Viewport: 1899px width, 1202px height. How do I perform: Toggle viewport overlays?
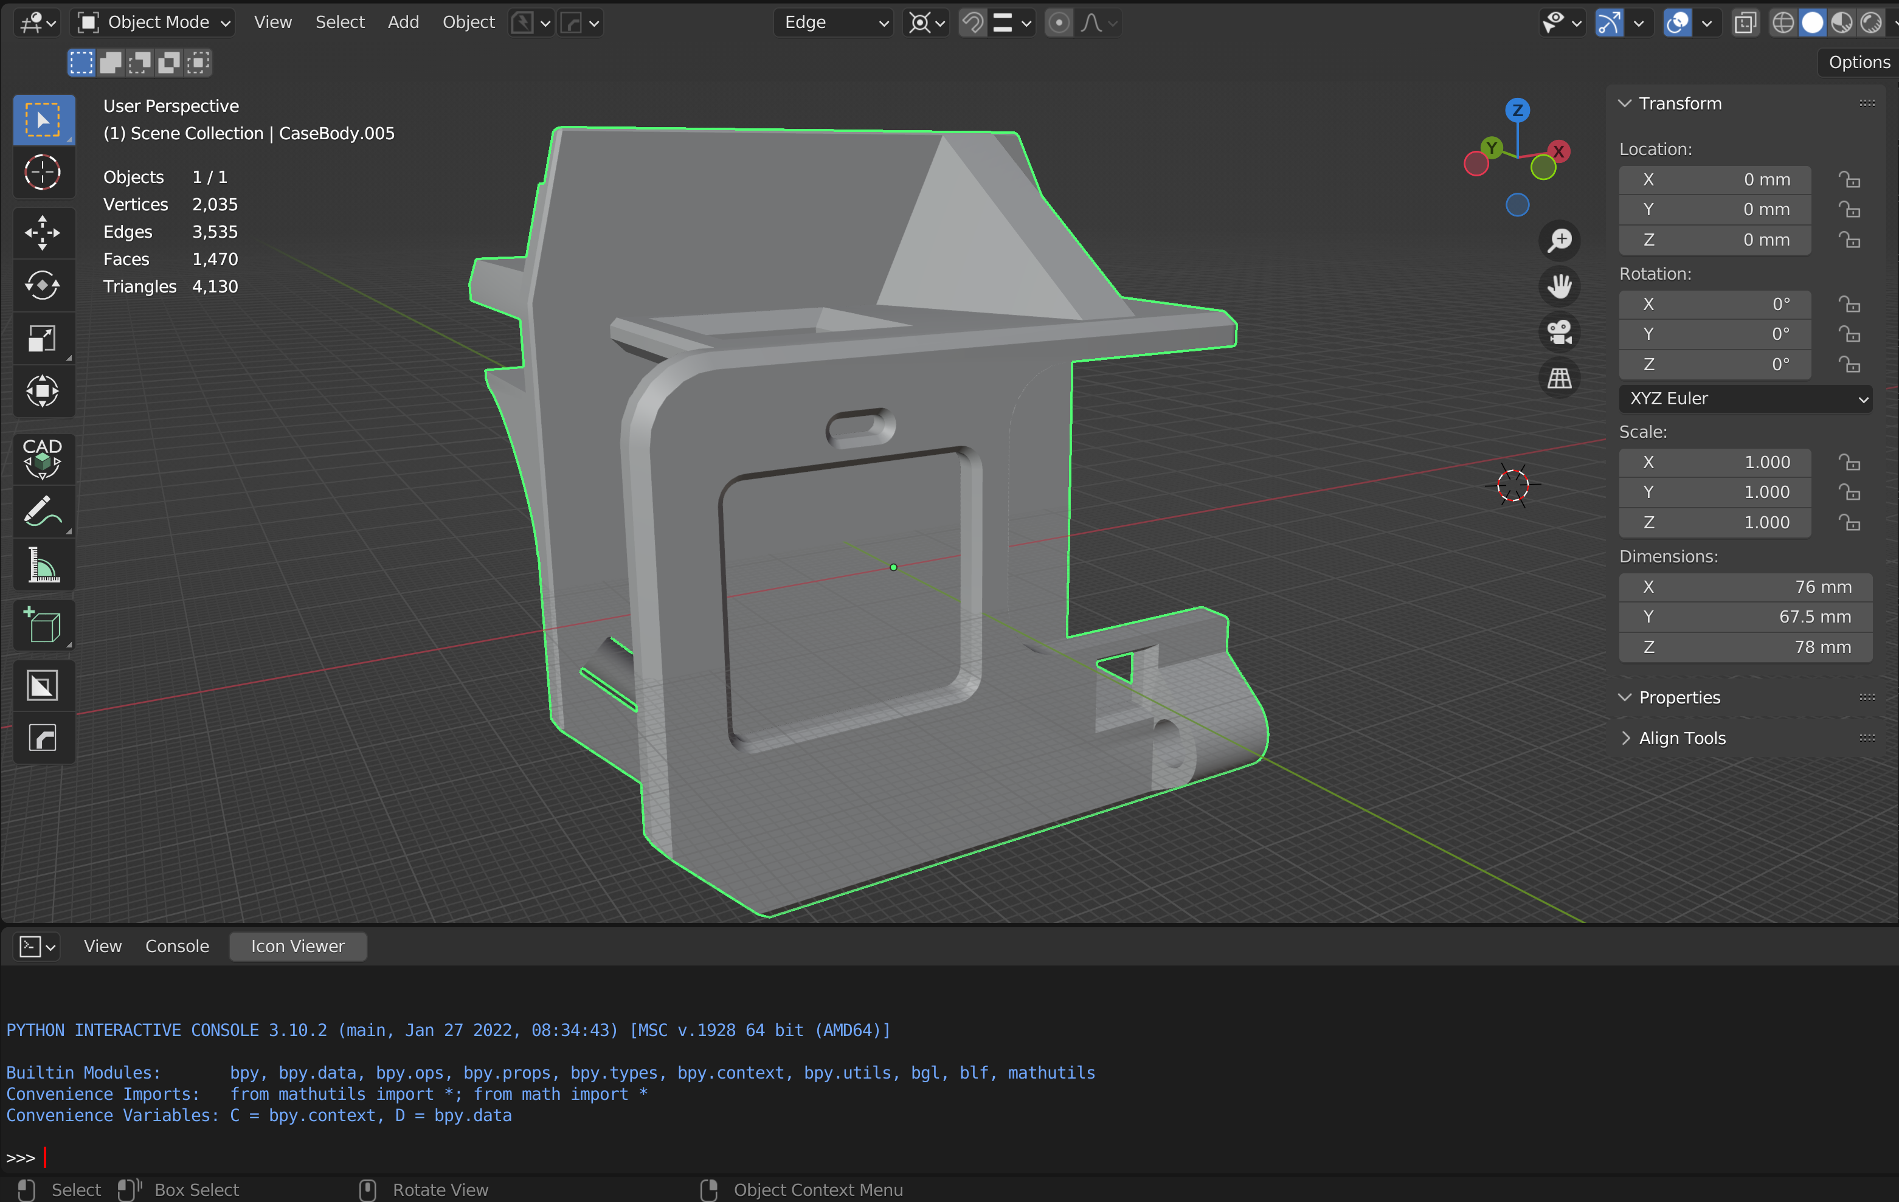[x=1676, y=23]
